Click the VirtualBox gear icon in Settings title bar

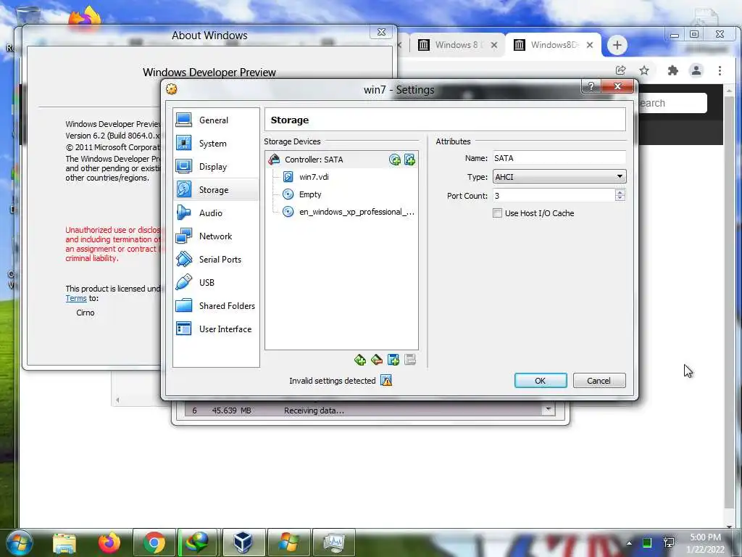172,89
